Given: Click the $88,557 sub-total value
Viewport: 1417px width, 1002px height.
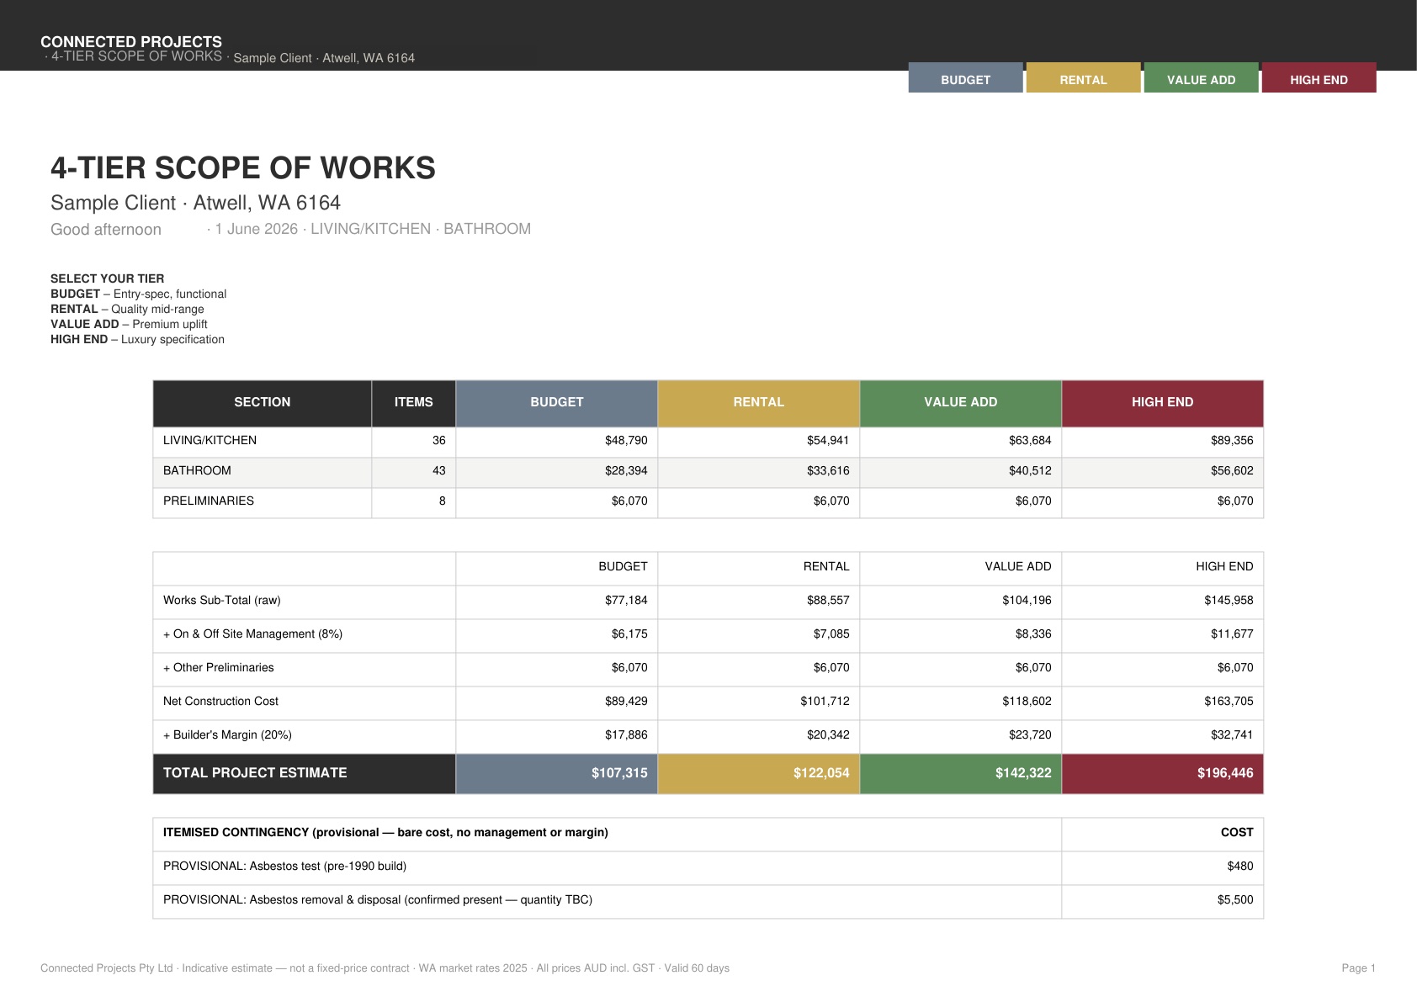Looking at the screenshot, I should pos(828,600).
